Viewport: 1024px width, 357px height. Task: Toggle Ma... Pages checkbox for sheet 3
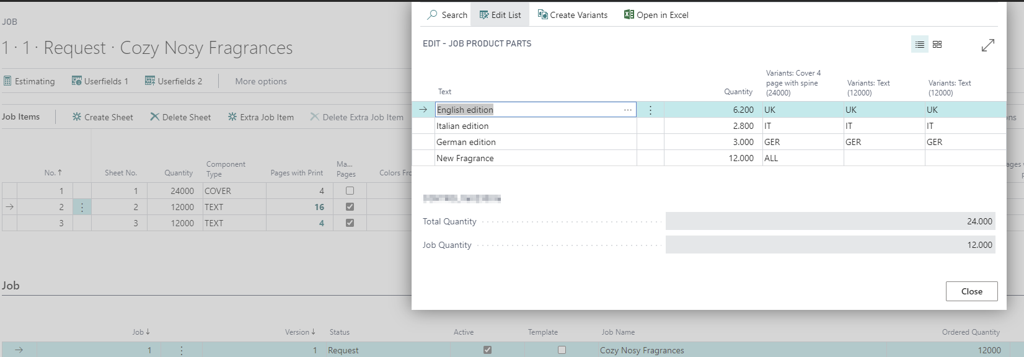350,223
